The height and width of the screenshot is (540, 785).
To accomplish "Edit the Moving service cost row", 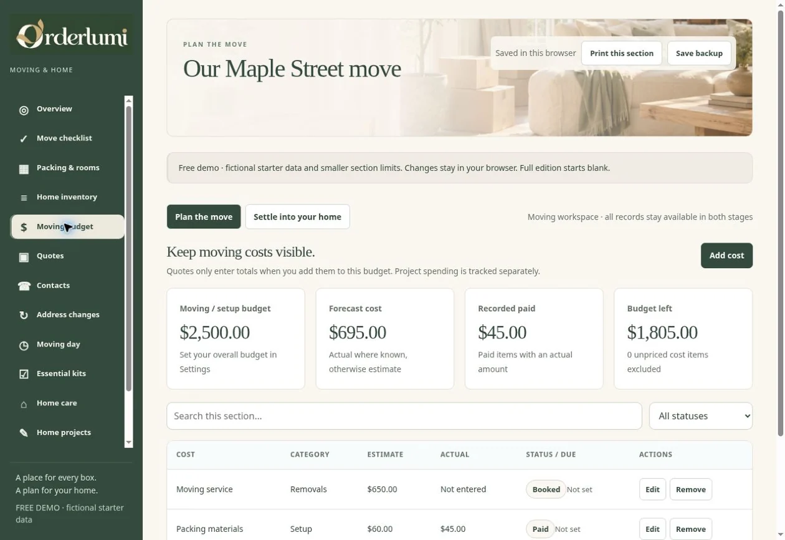I will (x=652, y=489).
